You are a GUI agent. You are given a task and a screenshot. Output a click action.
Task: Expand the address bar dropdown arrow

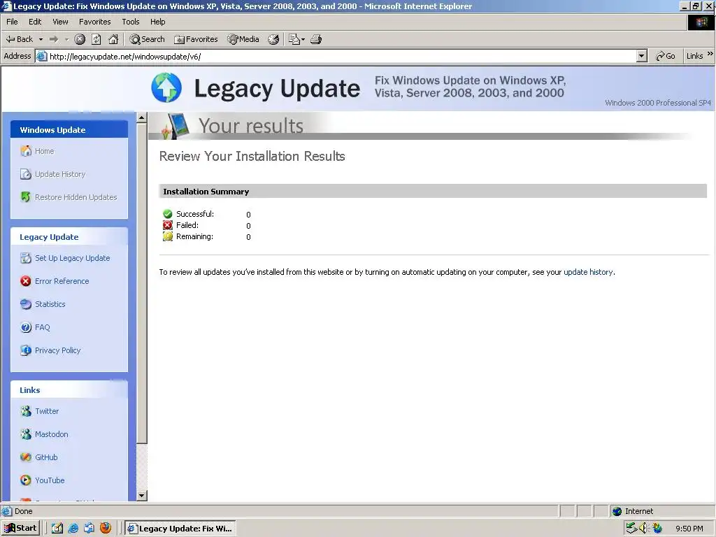click(x=642, y=56)
